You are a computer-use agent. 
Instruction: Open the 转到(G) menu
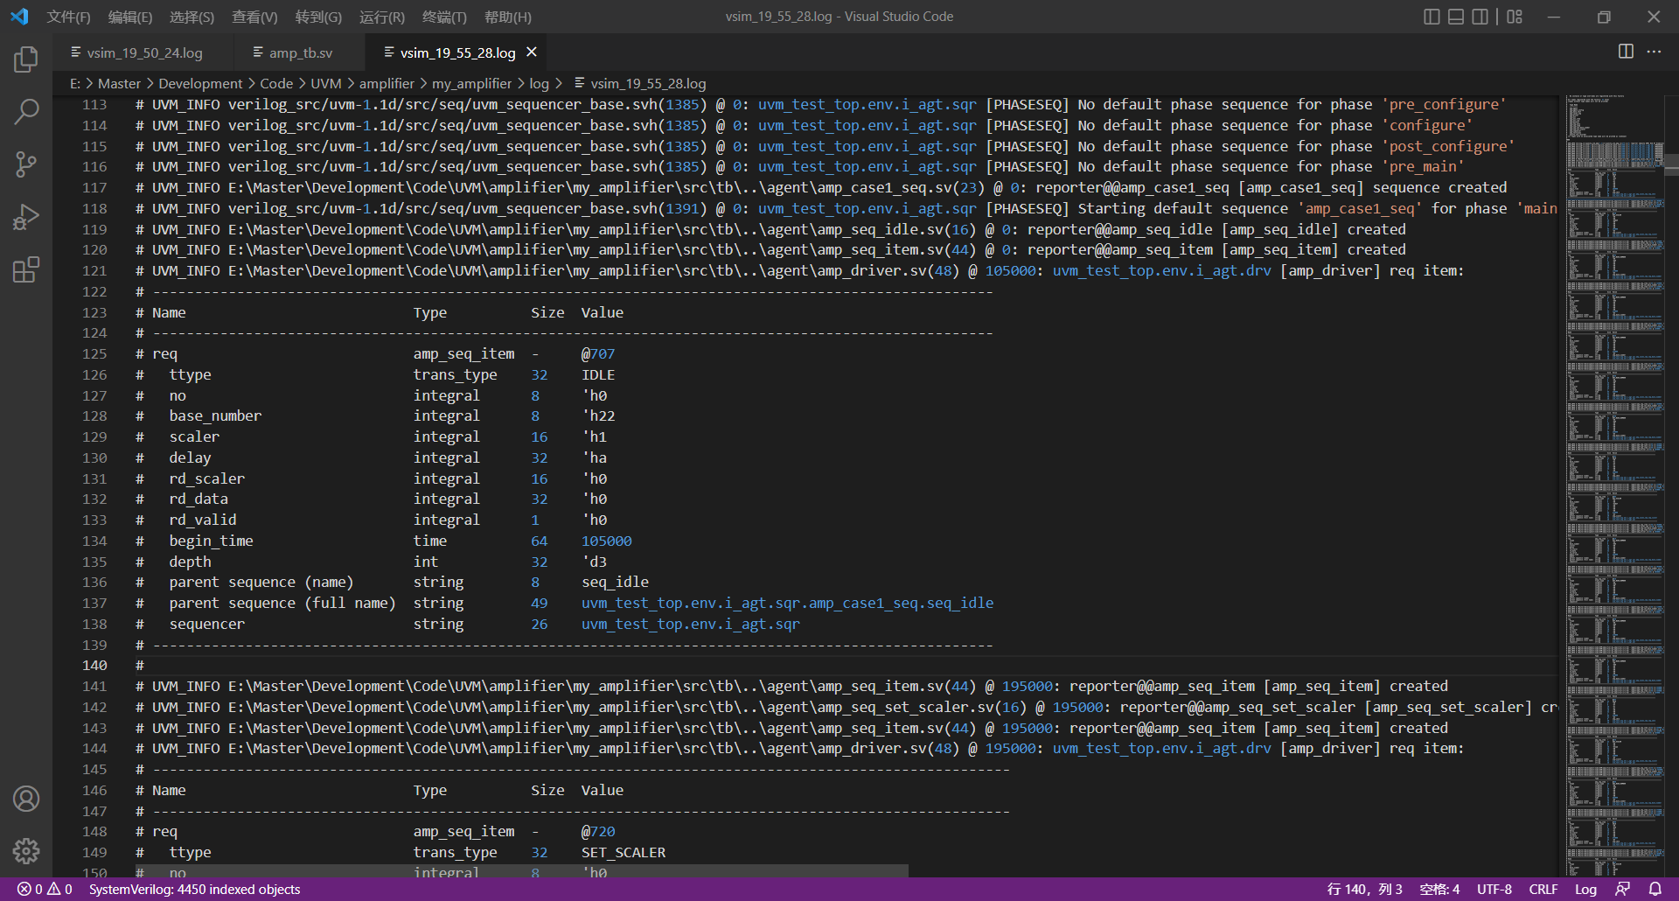[318, 17]
